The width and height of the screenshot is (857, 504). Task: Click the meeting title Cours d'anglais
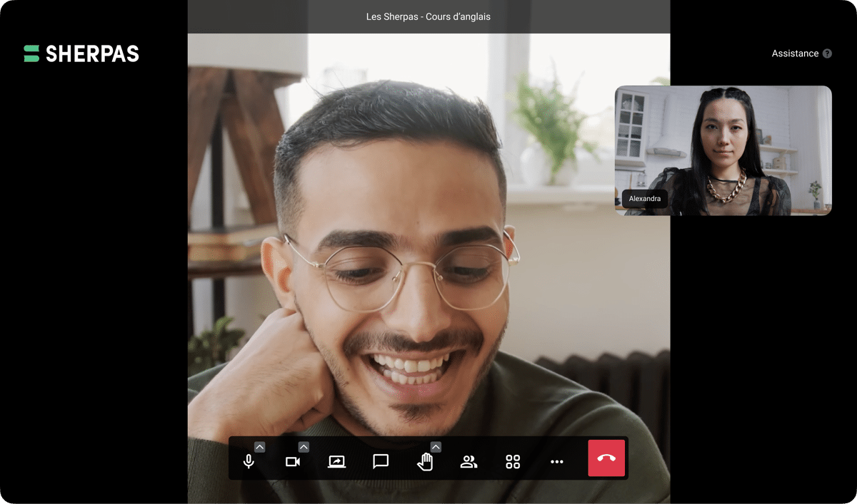(x=428, y=16)
